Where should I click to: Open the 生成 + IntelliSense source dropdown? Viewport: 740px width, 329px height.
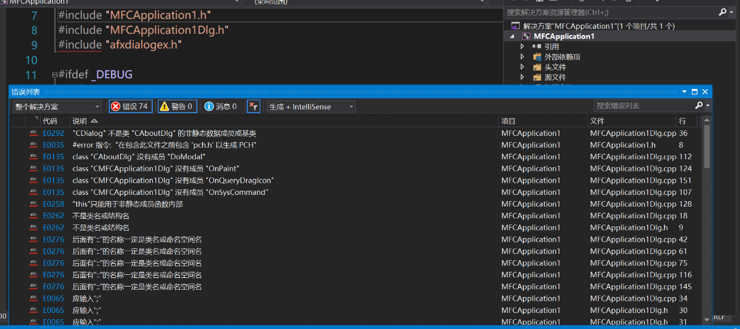311,106
